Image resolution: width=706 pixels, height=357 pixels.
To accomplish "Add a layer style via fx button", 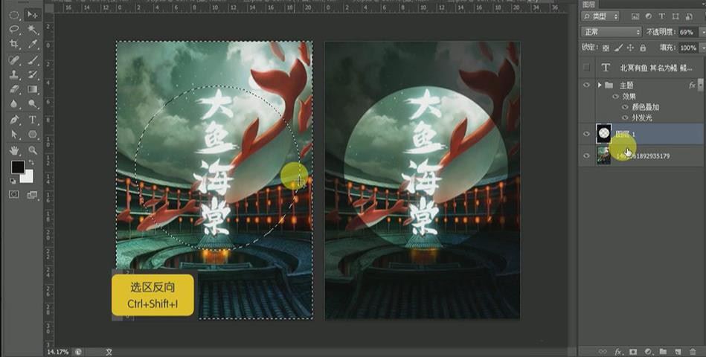I will point(619,352).
